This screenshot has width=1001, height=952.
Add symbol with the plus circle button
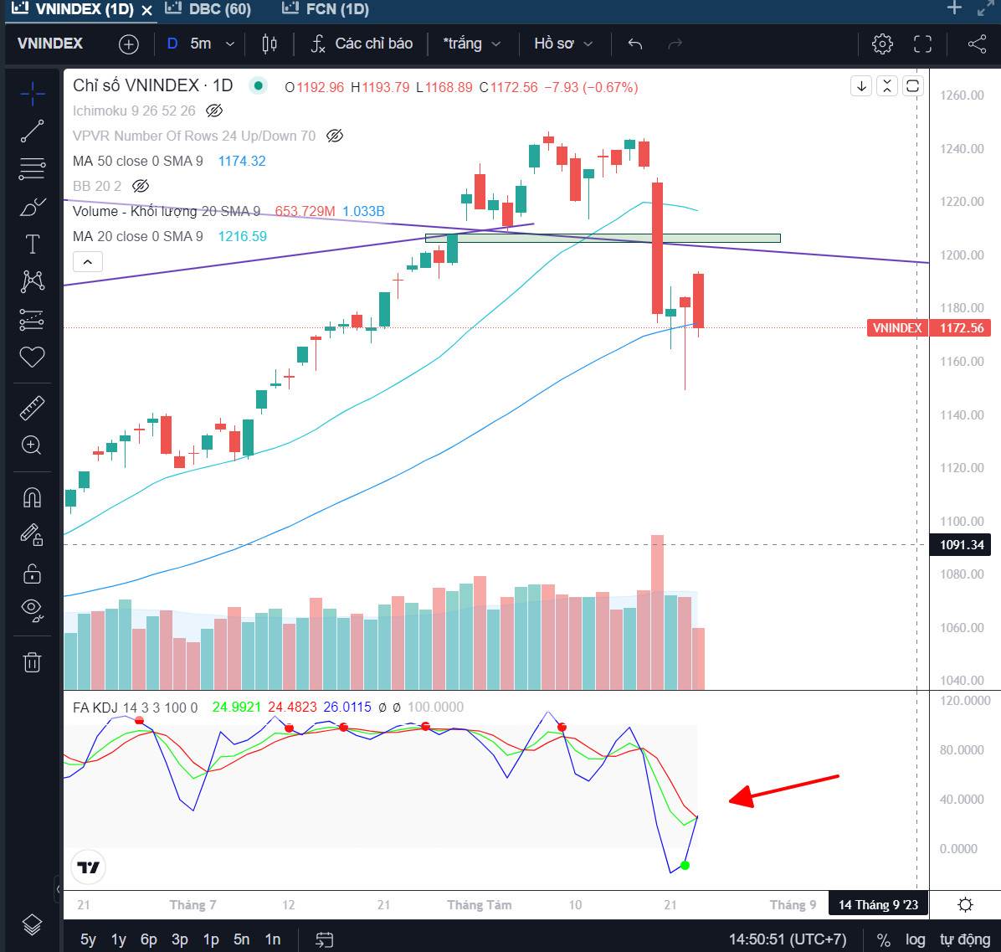pyautogui.click(x=128, y=44)
